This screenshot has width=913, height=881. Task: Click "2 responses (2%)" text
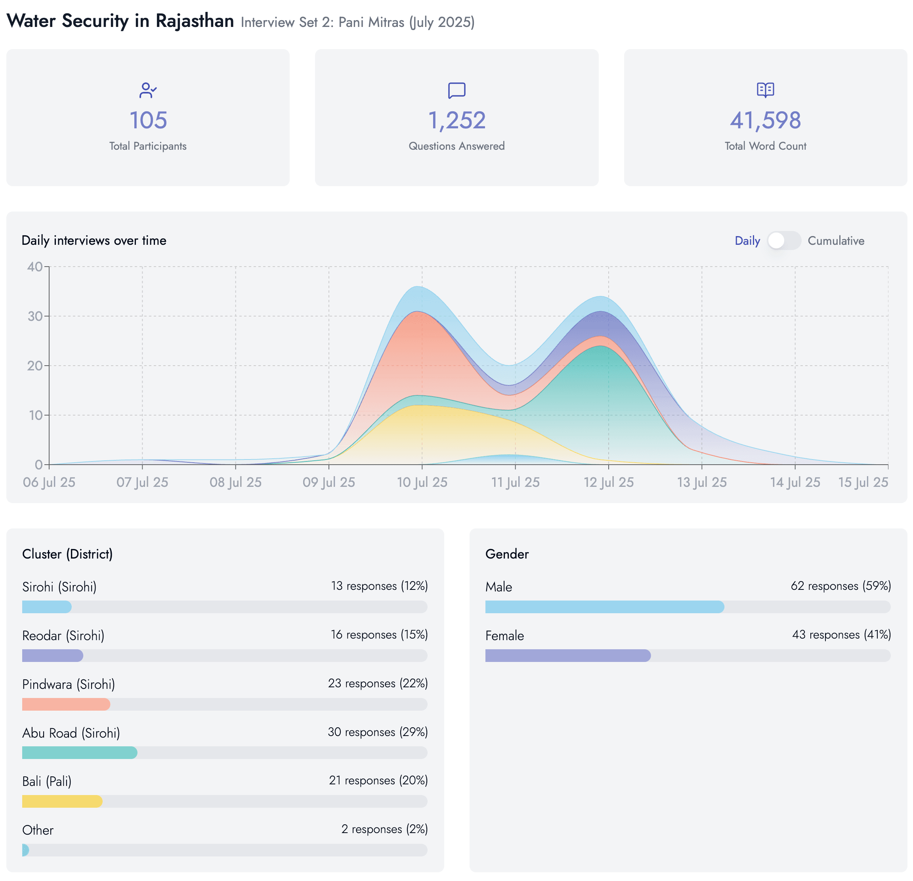tap(384, 830)
